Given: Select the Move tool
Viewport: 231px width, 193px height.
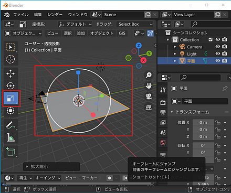Looking at the screenshot, I should [10, 73].
